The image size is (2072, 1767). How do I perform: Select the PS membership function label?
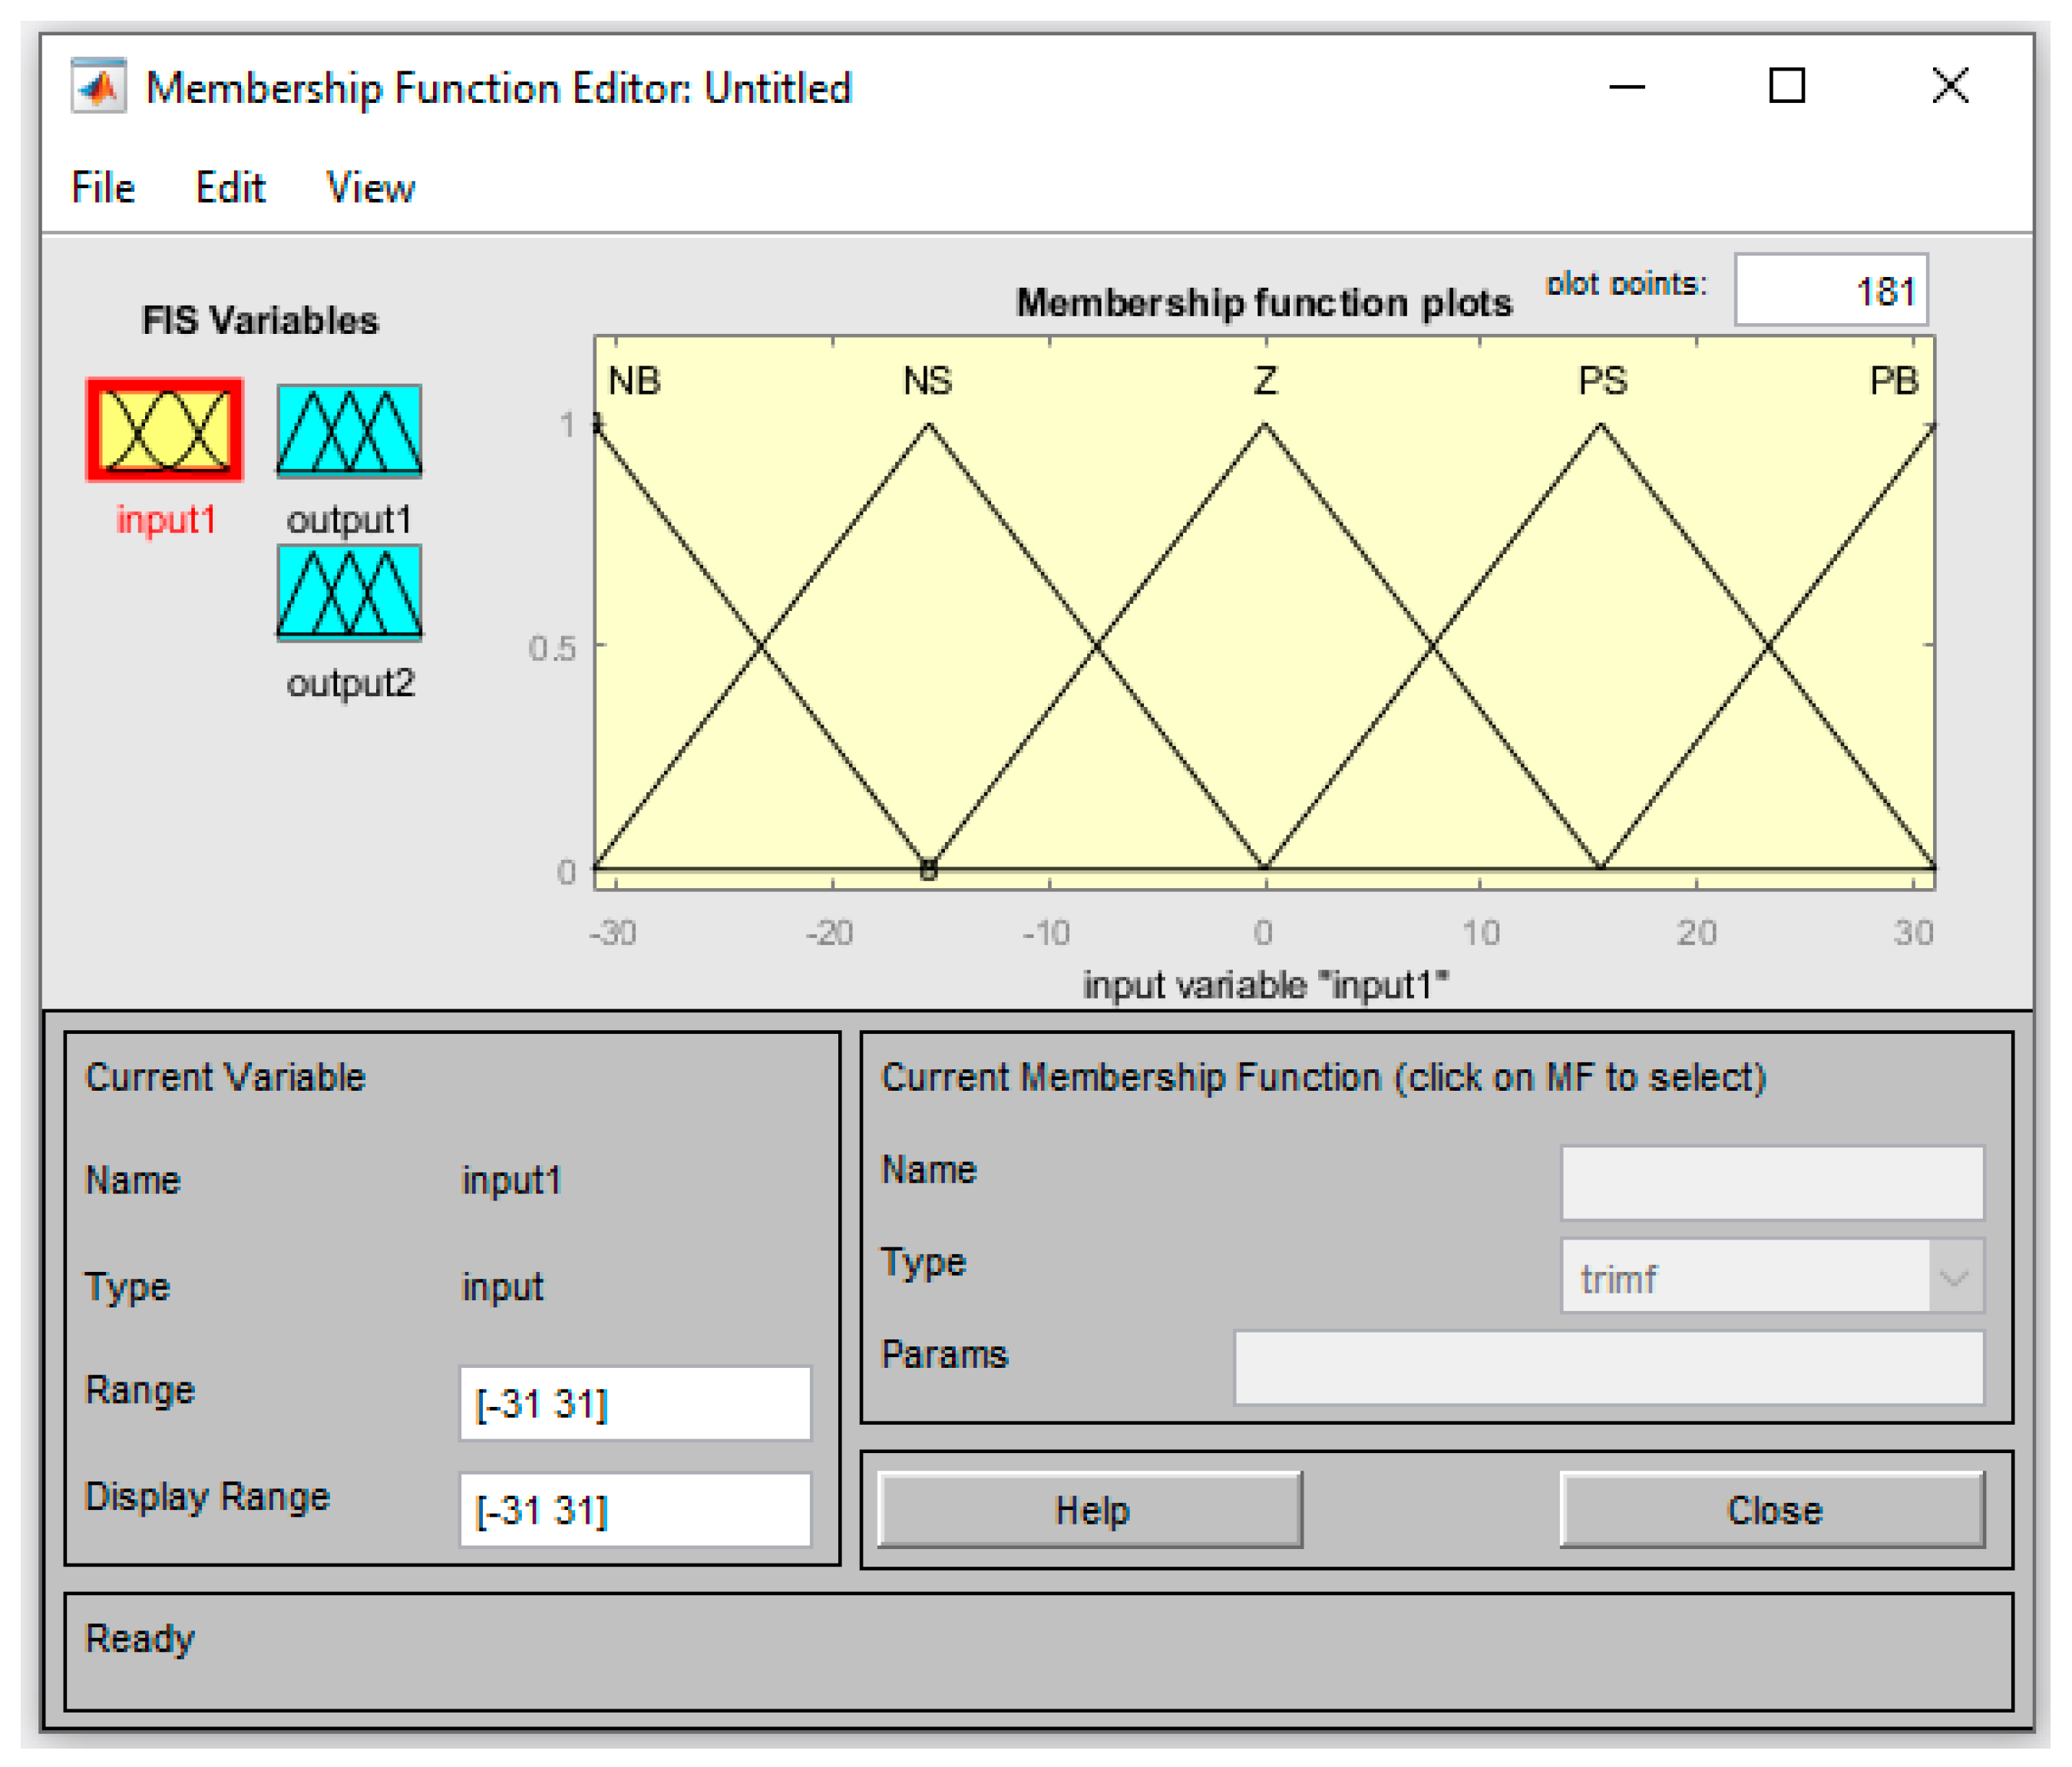pyautogui.click(x=1602, y=381)
